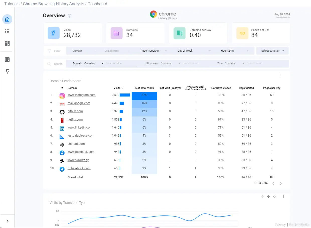
Task: Click the Chrome logo in the header
Action: (x=153, y=14)
